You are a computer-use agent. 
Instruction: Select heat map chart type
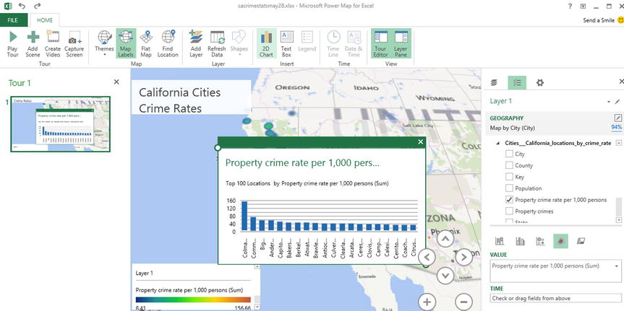[560, 241]
